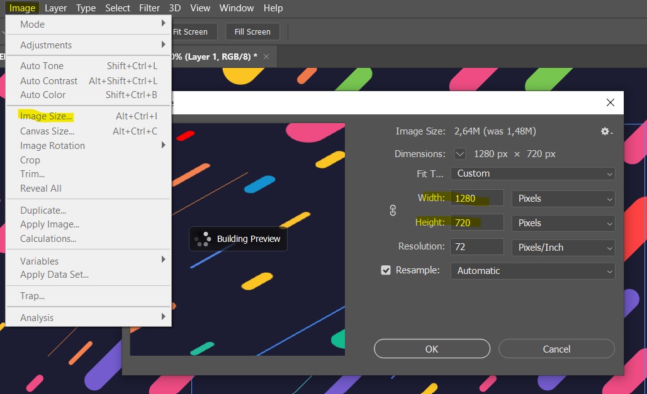Open the Window menu
The width and height of the screenshot is (647, 394).
(x=237, y=8)
